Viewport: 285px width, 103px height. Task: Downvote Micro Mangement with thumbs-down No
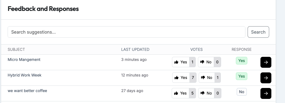[209, 62]
